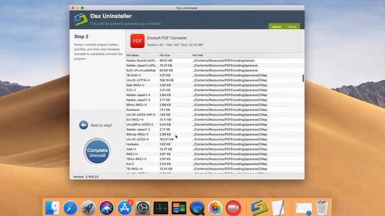This screenshot has width=385, height=216.
Task: Open Safari from the Dock
Action: 70,208
